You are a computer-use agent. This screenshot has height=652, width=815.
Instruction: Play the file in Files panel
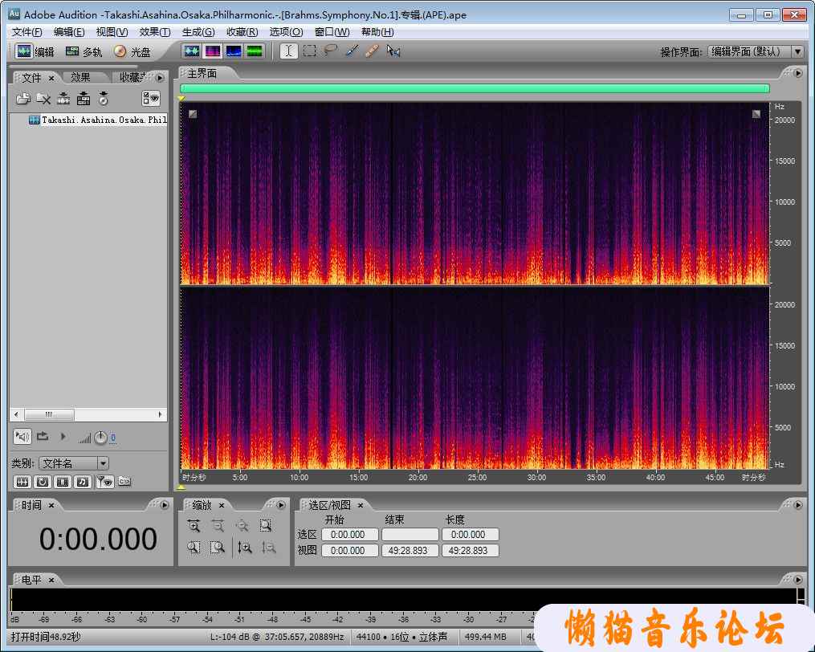(63, 437)
